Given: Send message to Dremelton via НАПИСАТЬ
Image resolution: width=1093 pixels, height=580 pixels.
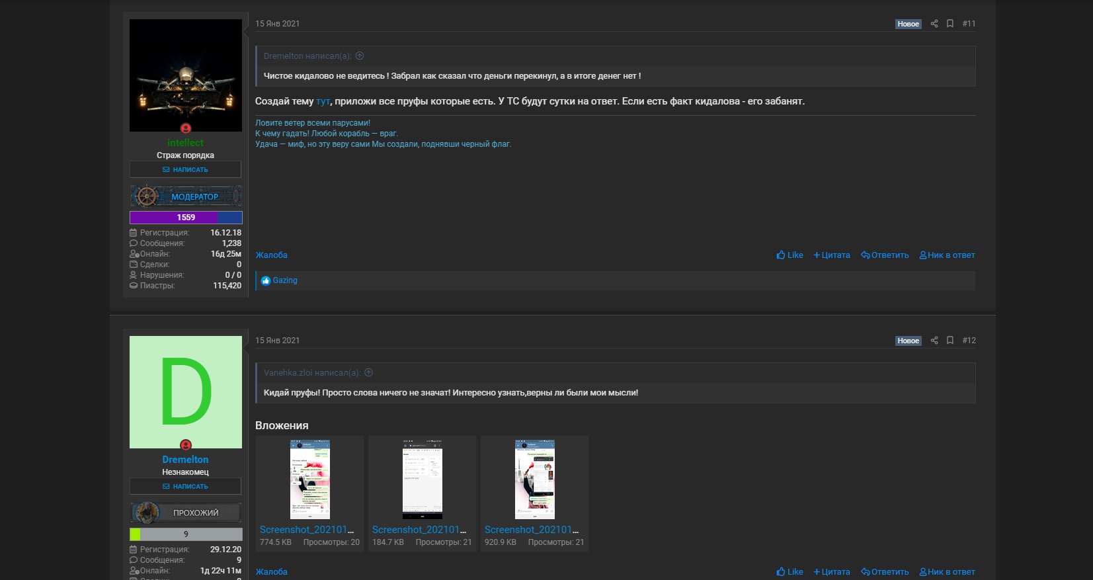Looking at the screenshot, I should click(x=185, y=486).
